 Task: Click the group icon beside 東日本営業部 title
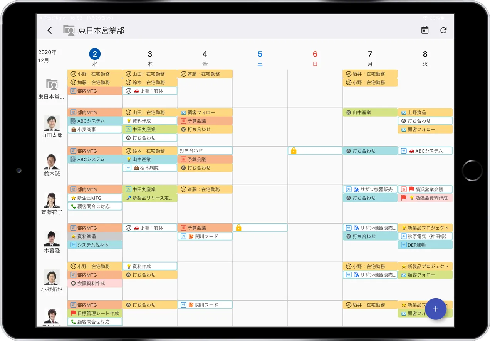[x=69, y=30]
